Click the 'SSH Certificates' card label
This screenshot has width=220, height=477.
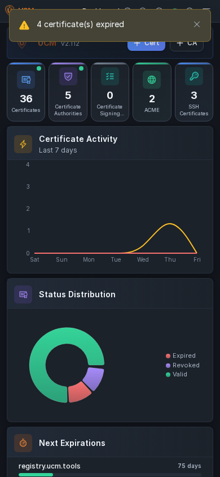pyautogui.click(x=194, y=110)
